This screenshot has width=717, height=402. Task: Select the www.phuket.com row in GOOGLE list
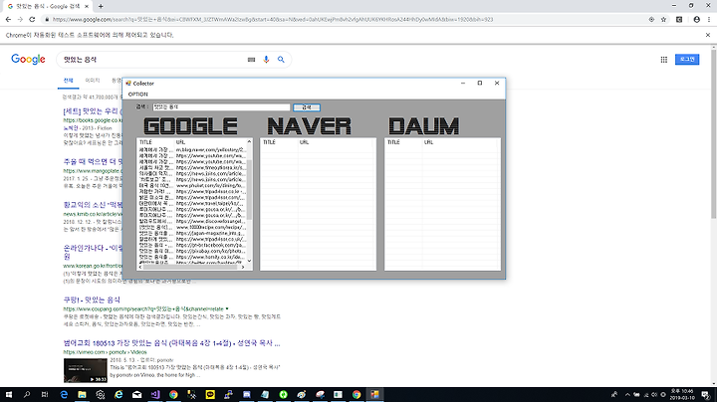[x=192, y=185]
